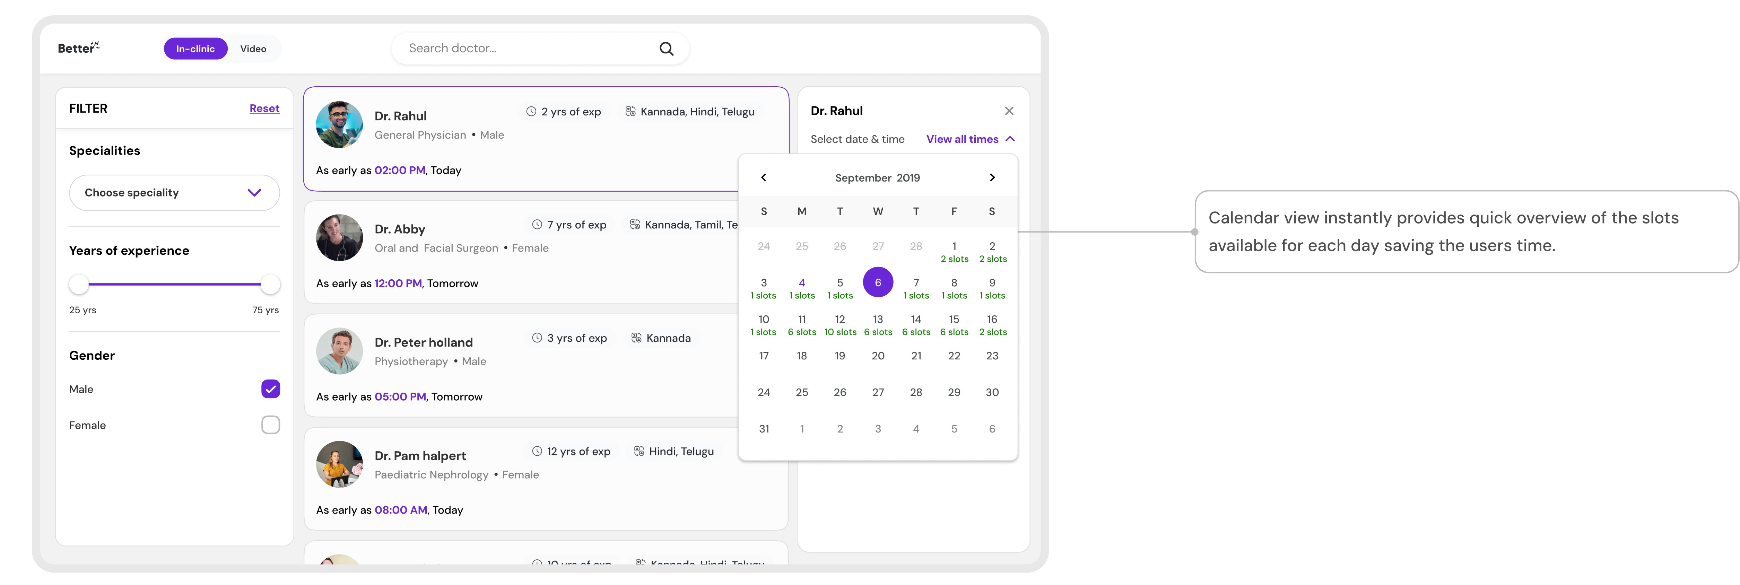Viewport: 1740px width, 585px height.
Task: Select the Dr. Peter holland card name
Action: pos(424,342)
